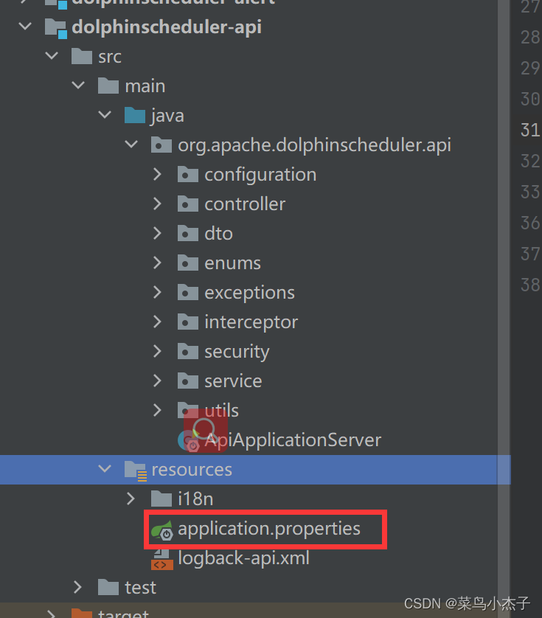Screen dimensions: 542x618
Task: Click the resources root folder icon
Action: 136,471
